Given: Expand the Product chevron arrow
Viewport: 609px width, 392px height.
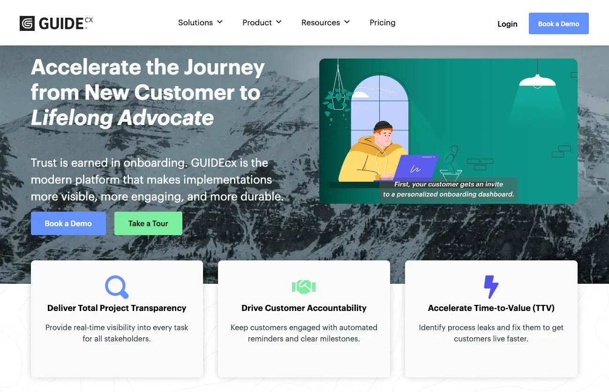Looking at the screenshot, I should (278, 22).
